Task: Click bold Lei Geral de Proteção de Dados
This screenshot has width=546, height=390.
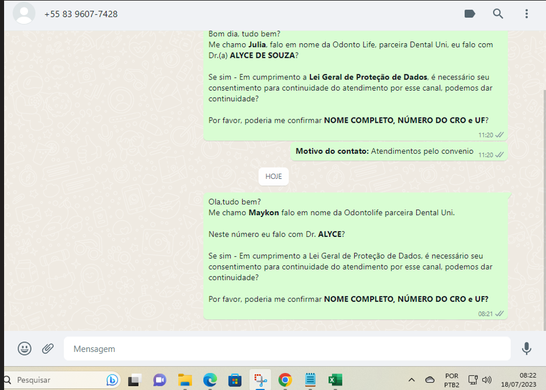Action: 368,77
